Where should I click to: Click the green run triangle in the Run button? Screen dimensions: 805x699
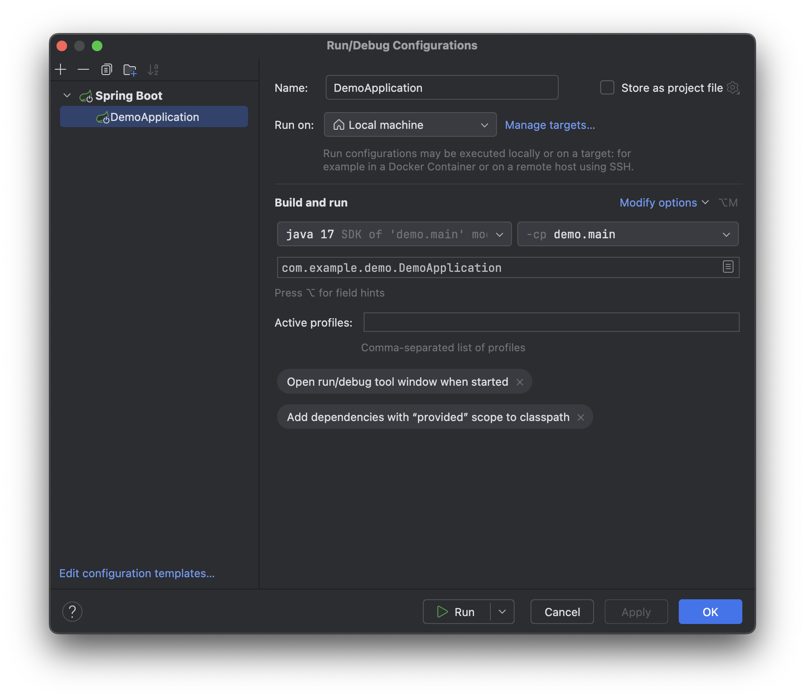pos(442,612)
